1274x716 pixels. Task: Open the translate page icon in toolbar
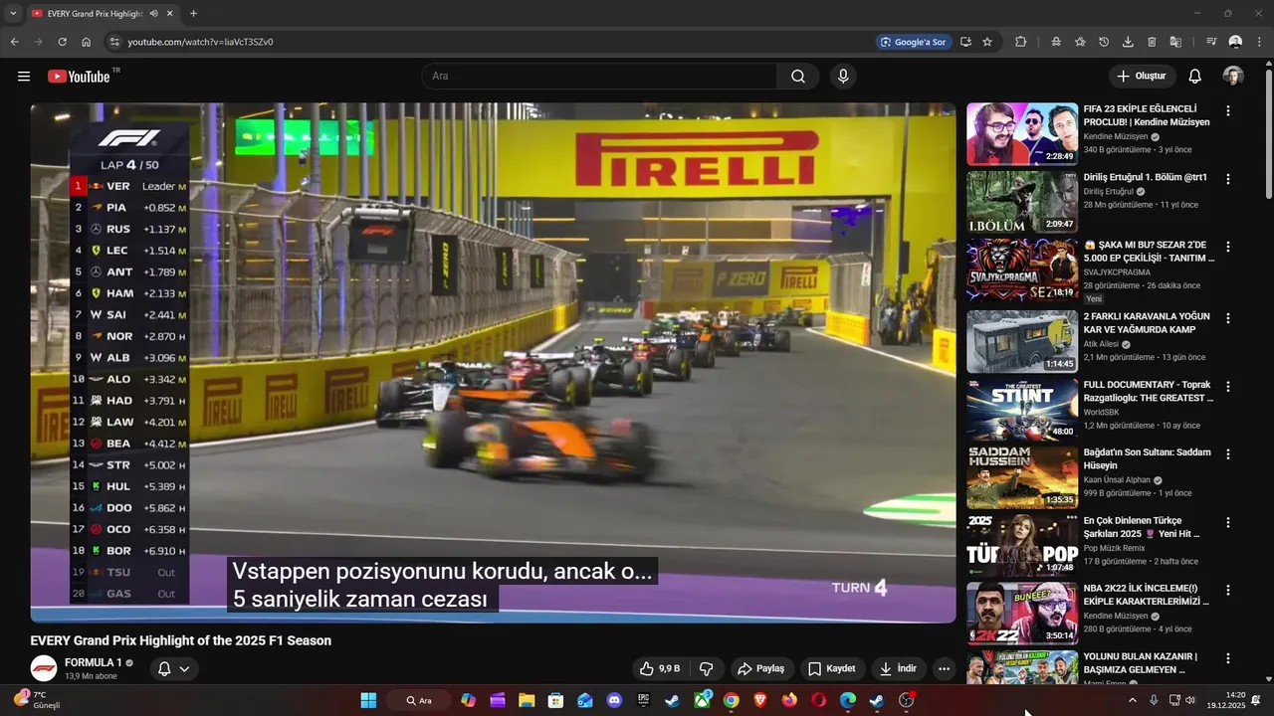(x=1175, y=42)
